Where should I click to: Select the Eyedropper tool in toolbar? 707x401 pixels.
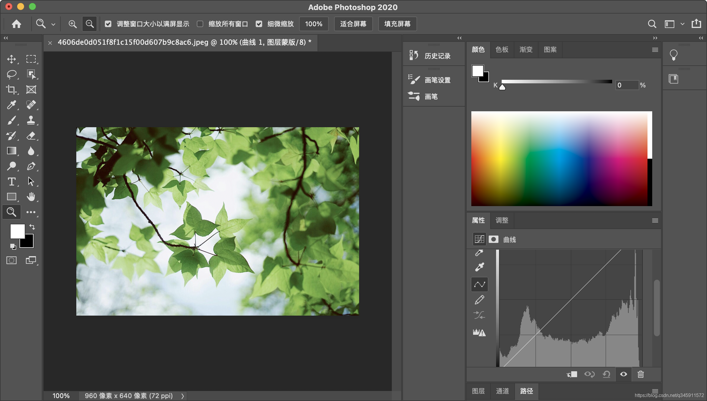pyautogui.click(x=11, y=105)
